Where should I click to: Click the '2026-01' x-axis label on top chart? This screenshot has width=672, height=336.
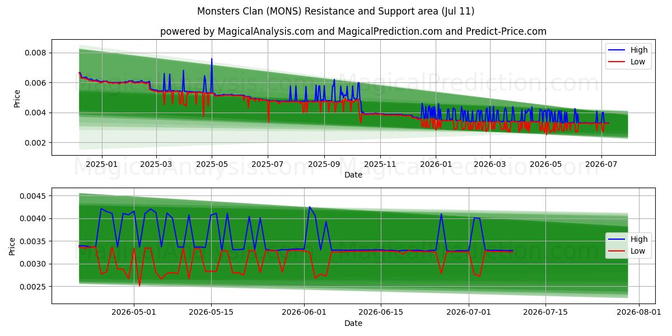[x=436, y=164]
